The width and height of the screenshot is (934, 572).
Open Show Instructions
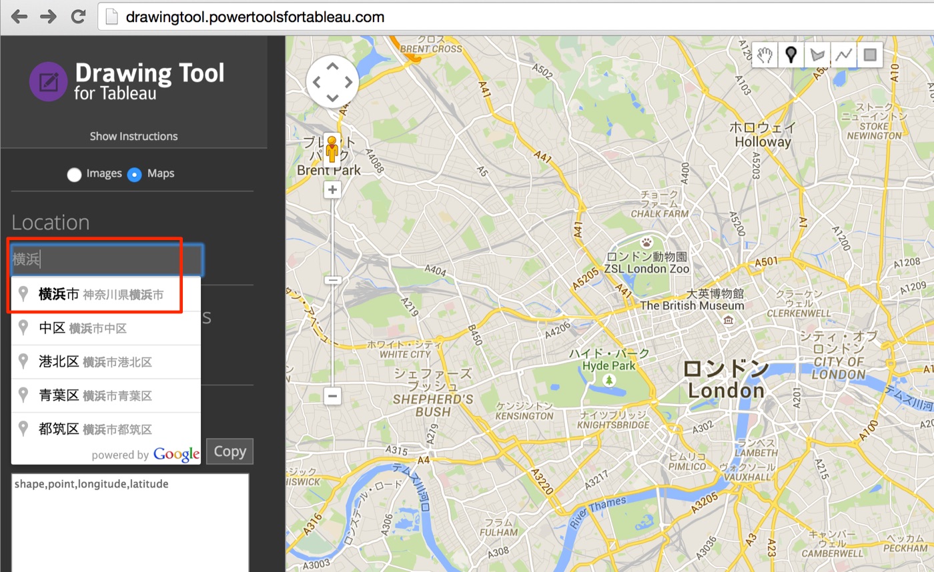[133, 136]
